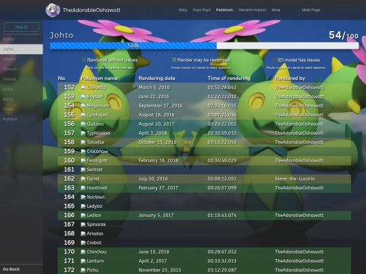Click the icon beside Totodile
Screen dimensions: 366x274
83,142
